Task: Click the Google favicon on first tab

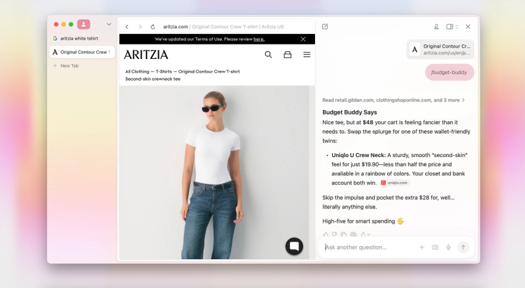Action: [55, 39]
